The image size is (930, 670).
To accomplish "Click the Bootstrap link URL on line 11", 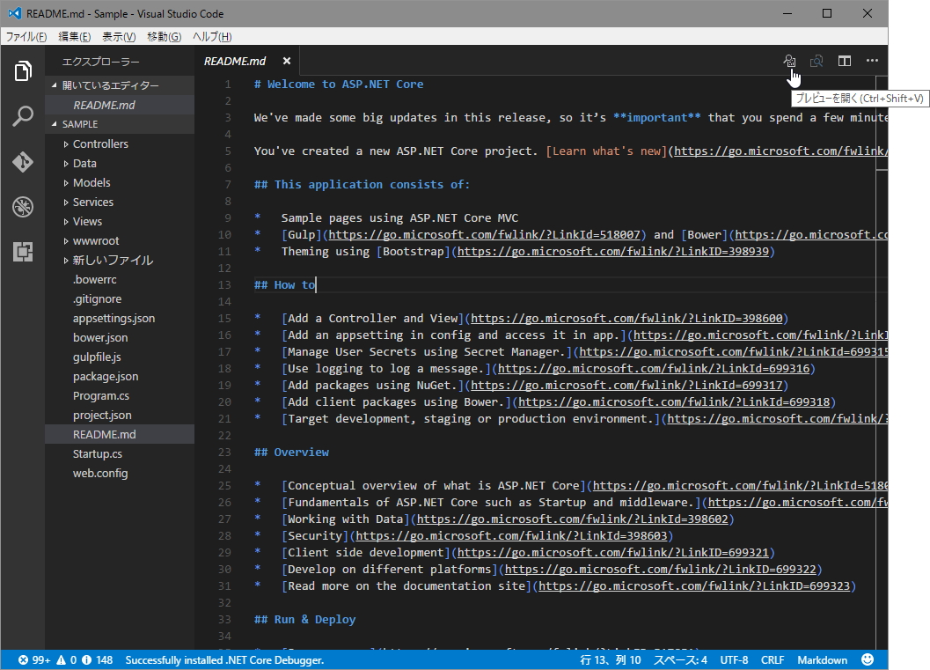I will click(613, 252).
